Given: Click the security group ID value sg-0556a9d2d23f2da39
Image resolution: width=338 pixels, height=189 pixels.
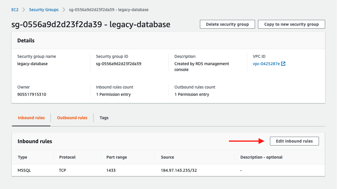Looking at the screenshot, I should [x=118, y=64].
